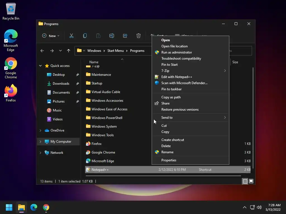
Task: Go back with the left arrow
Action: pos(42,51)
